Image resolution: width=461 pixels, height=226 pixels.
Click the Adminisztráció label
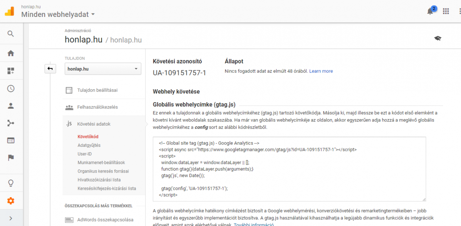click(x=78, y=30)
